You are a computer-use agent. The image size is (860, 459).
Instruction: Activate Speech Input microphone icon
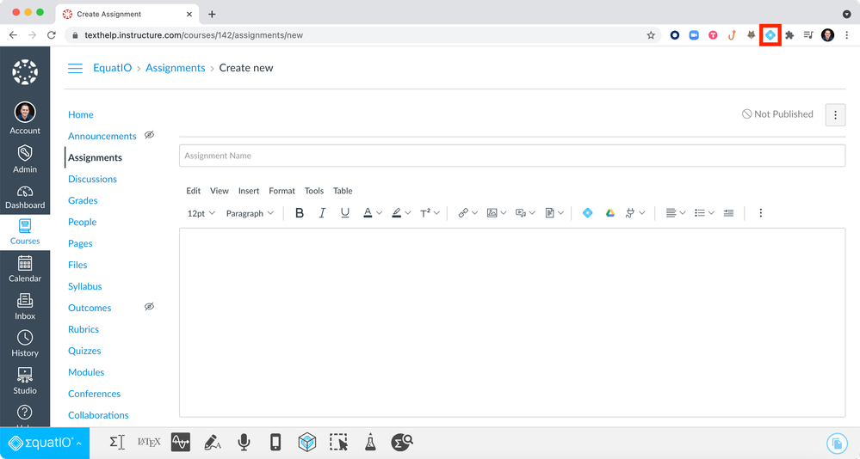244,443
